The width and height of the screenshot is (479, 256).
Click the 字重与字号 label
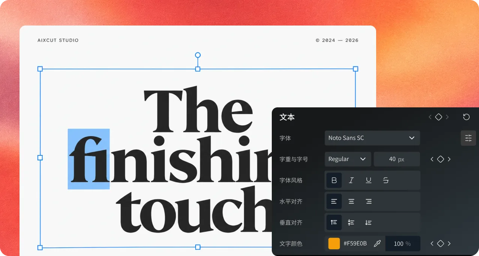point(294,159)
